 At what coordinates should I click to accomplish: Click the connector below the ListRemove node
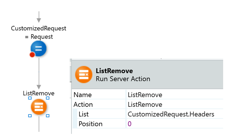39,125
